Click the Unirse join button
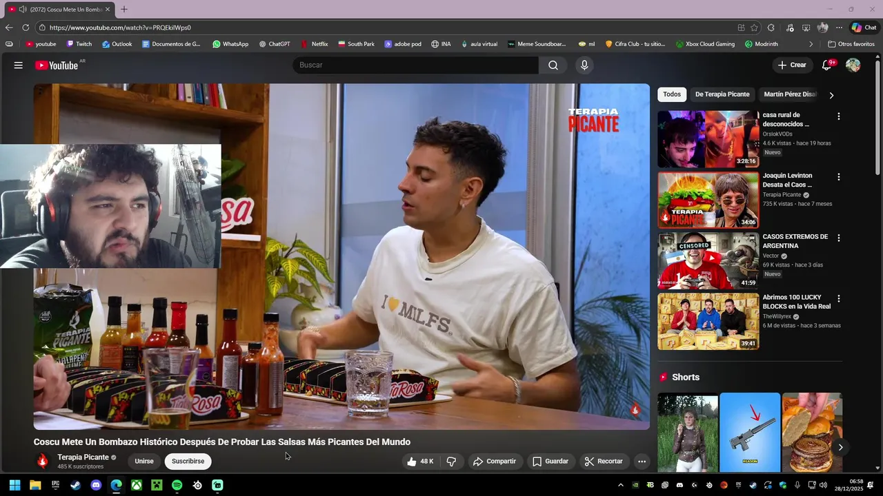Image resolution: width=883 pixels, height=496 pixels. point(144,462)
